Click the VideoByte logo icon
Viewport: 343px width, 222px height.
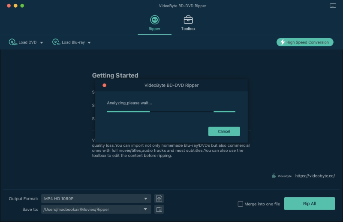(x=274, y=176)
